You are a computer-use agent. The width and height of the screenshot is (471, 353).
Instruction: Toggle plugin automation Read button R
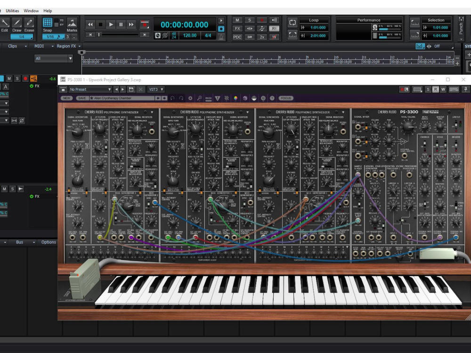pos(435,89)
